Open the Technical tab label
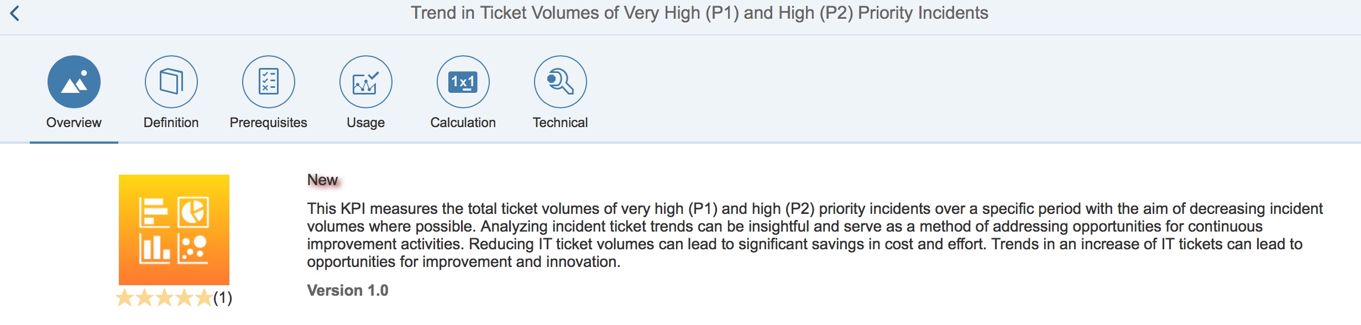This screenshot has height=325, width=1361. click(561, 123)
